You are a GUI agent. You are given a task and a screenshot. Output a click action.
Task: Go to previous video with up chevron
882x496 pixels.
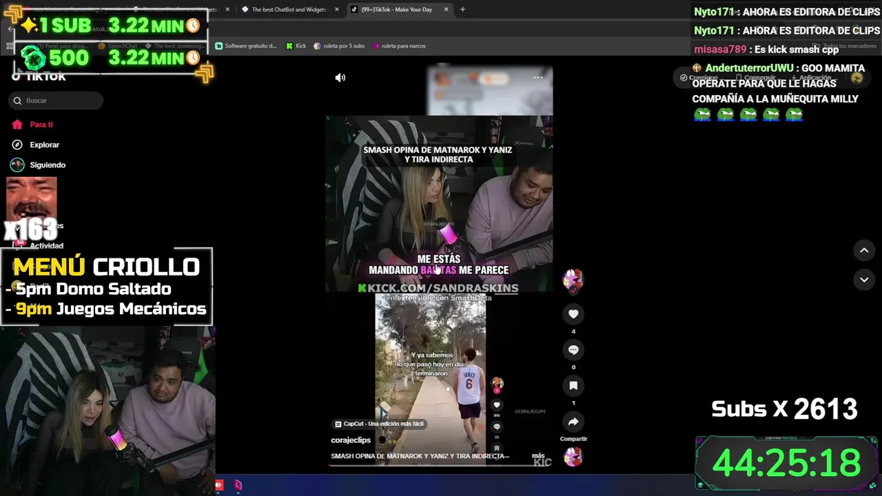coord(864,250)
